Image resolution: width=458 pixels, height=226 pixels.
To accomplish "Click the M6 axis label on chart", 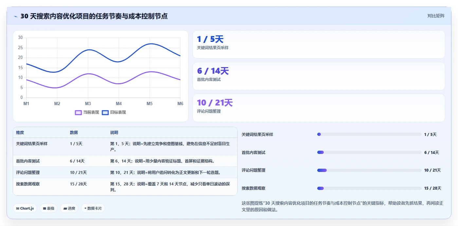I will [x=180, y=104].
